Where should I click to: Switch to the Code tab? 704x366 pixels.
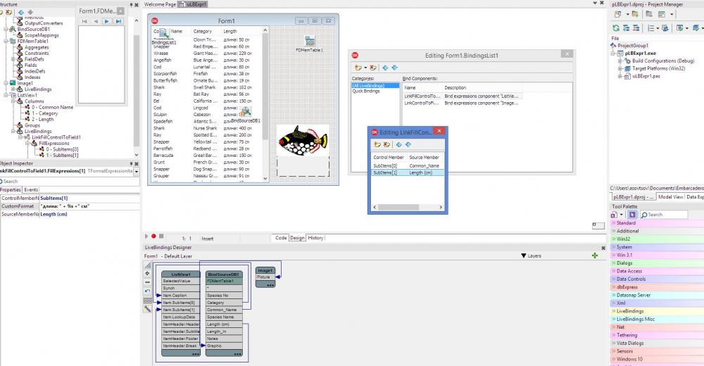pos(281,238)
